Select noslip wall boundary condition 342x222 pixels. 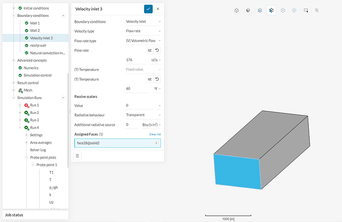click(38, 46)
